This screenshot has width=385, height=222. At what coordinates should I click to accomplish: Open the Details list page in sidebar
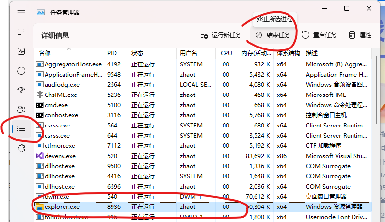[x=21, y=128]
